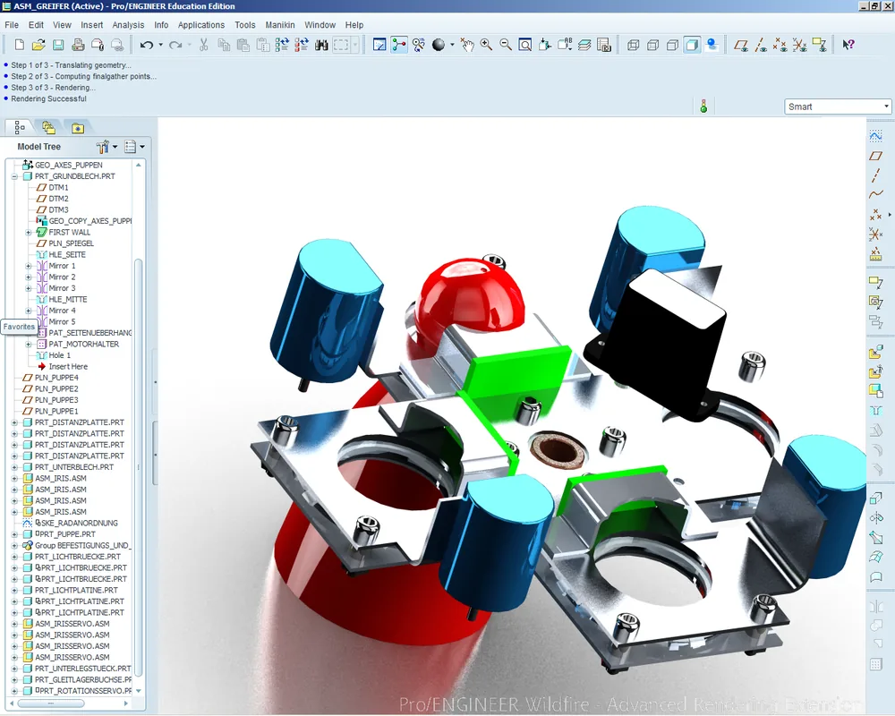895x716 pixels.
Task: Open the Layers stack icon
Action: pyautogui.click(x=584, y=45)
